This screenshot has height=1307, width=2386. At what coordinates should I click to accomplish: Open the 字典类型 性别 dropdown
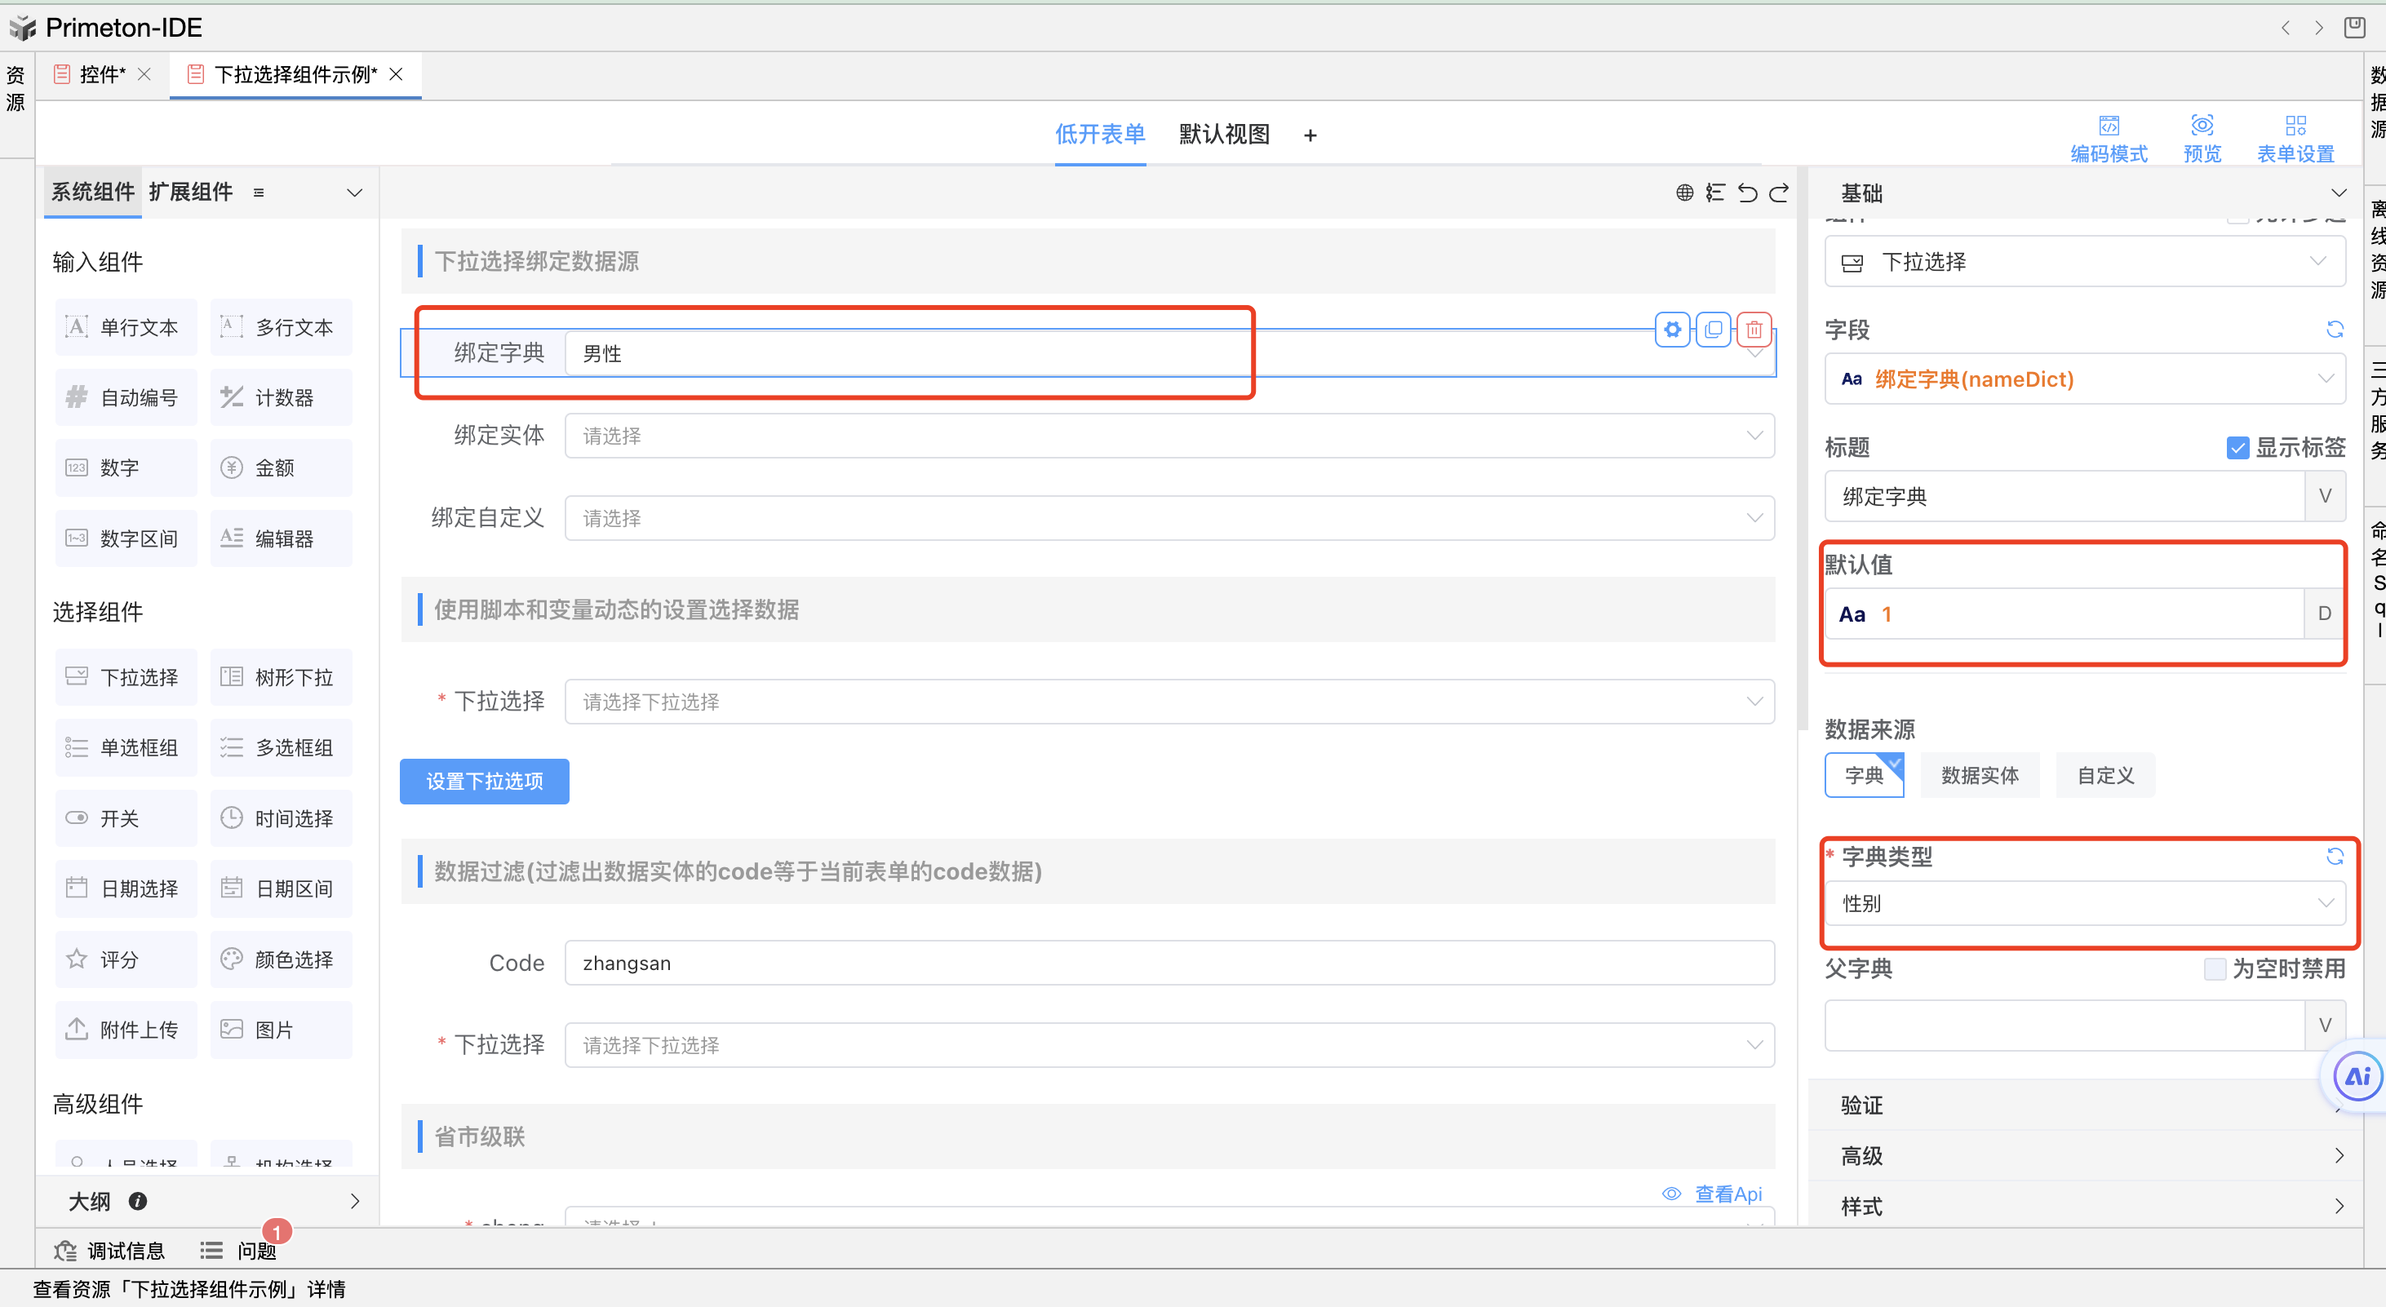2084,903
